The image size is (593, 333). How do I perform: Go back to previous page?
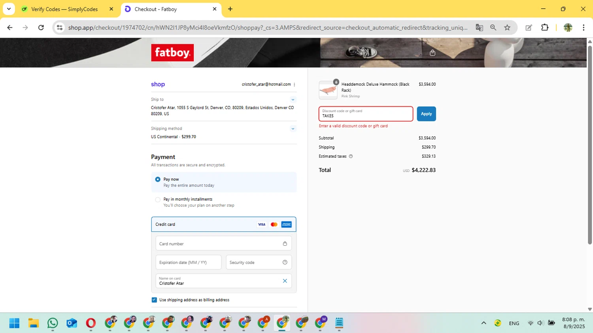[10, 28]
